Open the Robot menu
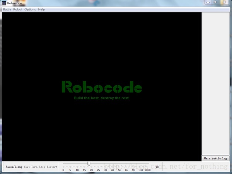Image resolution: width=232 pixels, height=174 pixels. click(x=18, y=9)
